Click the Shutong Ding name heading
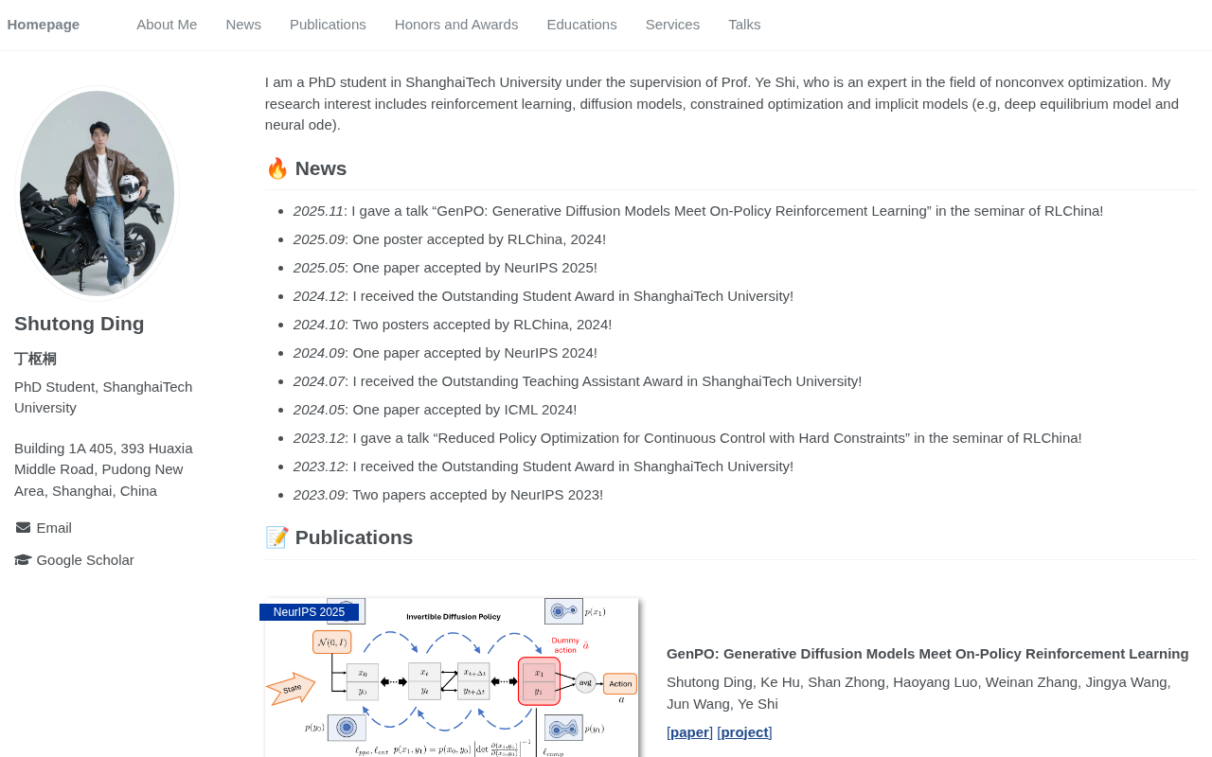This screenshot has width=1212, height=757. [80, 324]
